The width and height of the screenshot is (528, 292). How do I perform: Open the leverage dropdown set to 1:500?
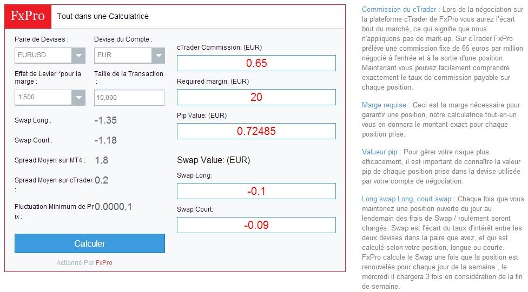click(x=50, y=98)
